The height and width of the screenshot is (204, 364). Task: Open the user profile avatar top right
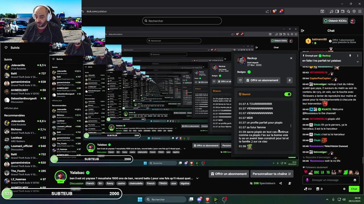353,21
